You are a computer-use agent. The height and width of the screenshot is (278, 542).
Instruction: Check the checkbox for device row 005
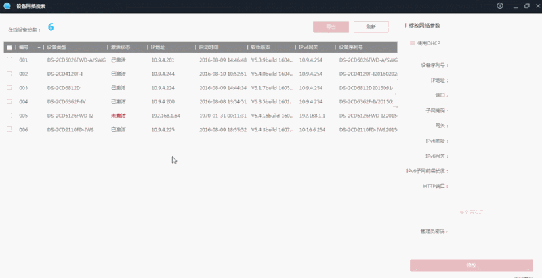click(x=9, y=116)
